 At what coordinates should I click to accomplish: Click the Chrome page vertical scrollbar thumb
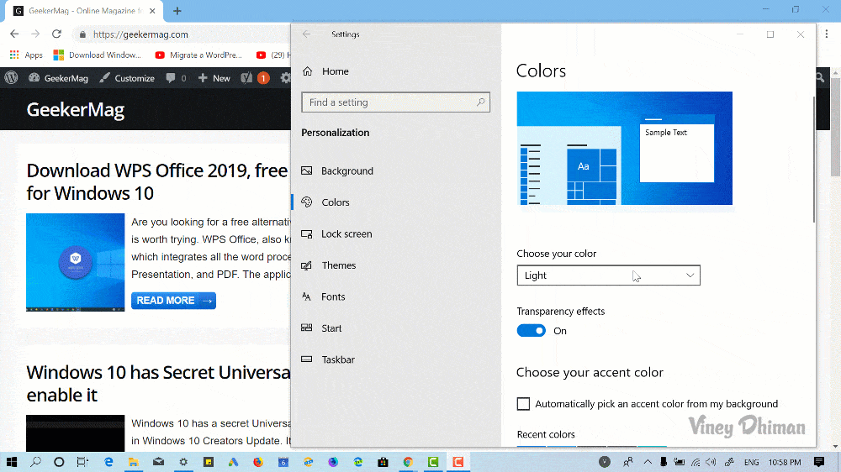pyautogui.click(x=835, y=127)
